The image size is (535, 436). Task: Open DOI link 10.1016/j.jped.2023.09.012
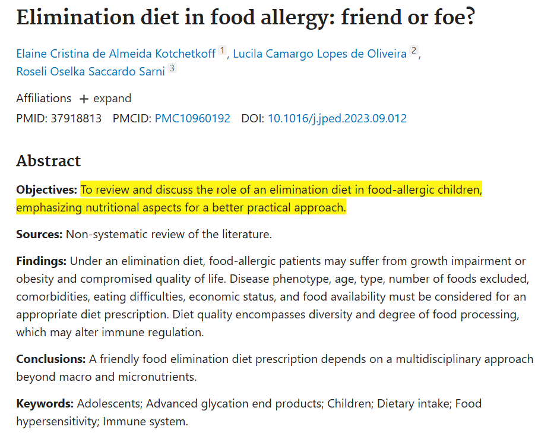(x=337, y=118)
